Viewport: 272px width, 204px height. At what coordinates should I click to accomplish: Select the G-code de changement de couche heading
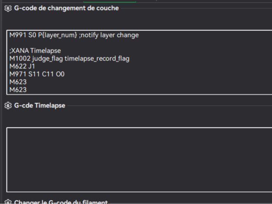pos(66,8)
